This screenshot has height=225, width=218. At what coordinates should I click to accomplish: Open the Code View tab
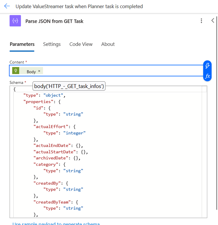point(81,44)
